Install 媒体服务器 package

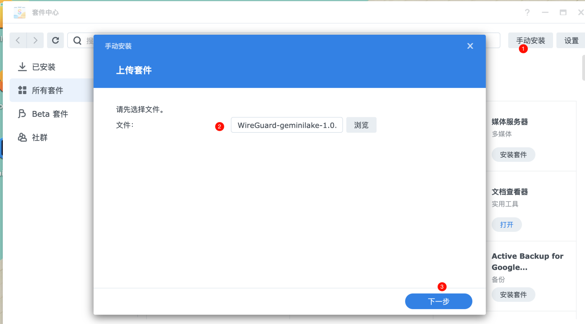(513, 155)
